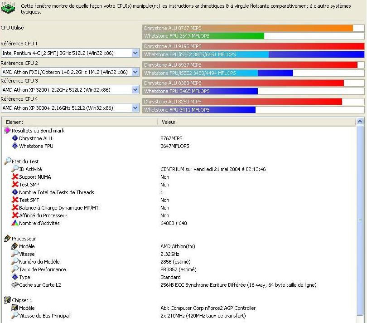This screenshot has height=323, width=367.
Task: Select the 2.32GHz speed value
Action: point(170,254)
